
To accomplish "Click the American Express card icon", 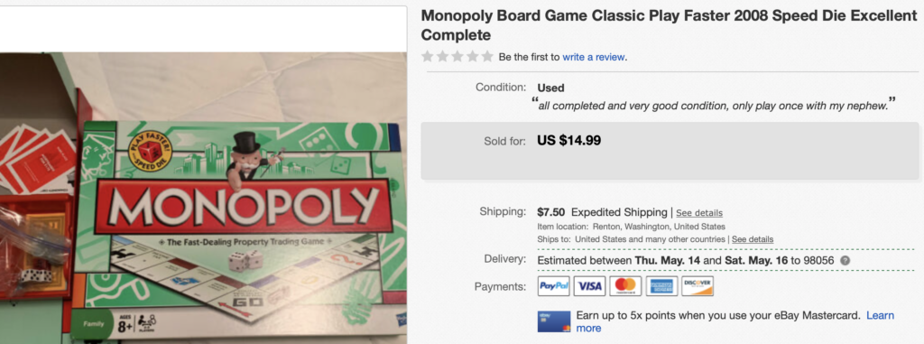I will click(x=661, y=286).
